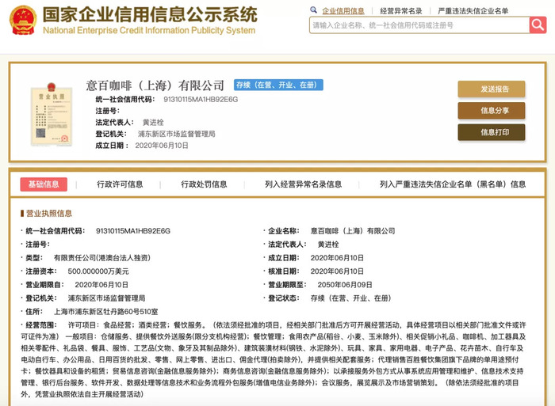Click the 登记状态 value in license section

click(350, 298)
